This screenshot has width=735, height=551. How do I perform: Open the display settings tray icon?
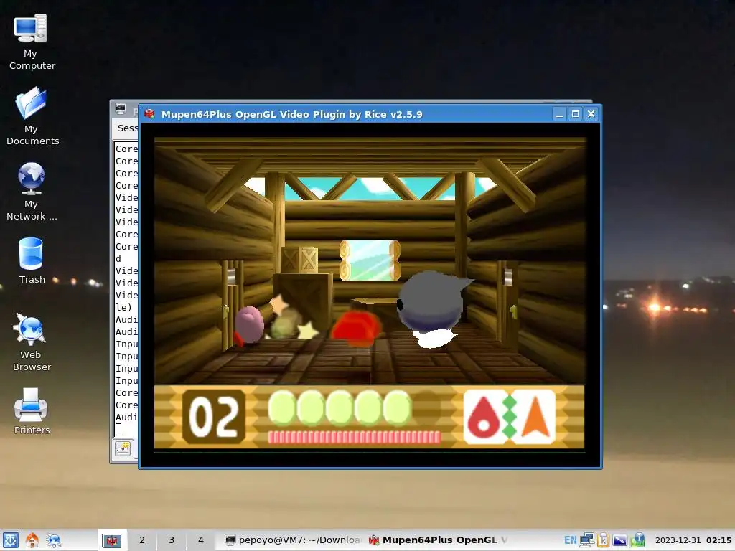[619, 540]
